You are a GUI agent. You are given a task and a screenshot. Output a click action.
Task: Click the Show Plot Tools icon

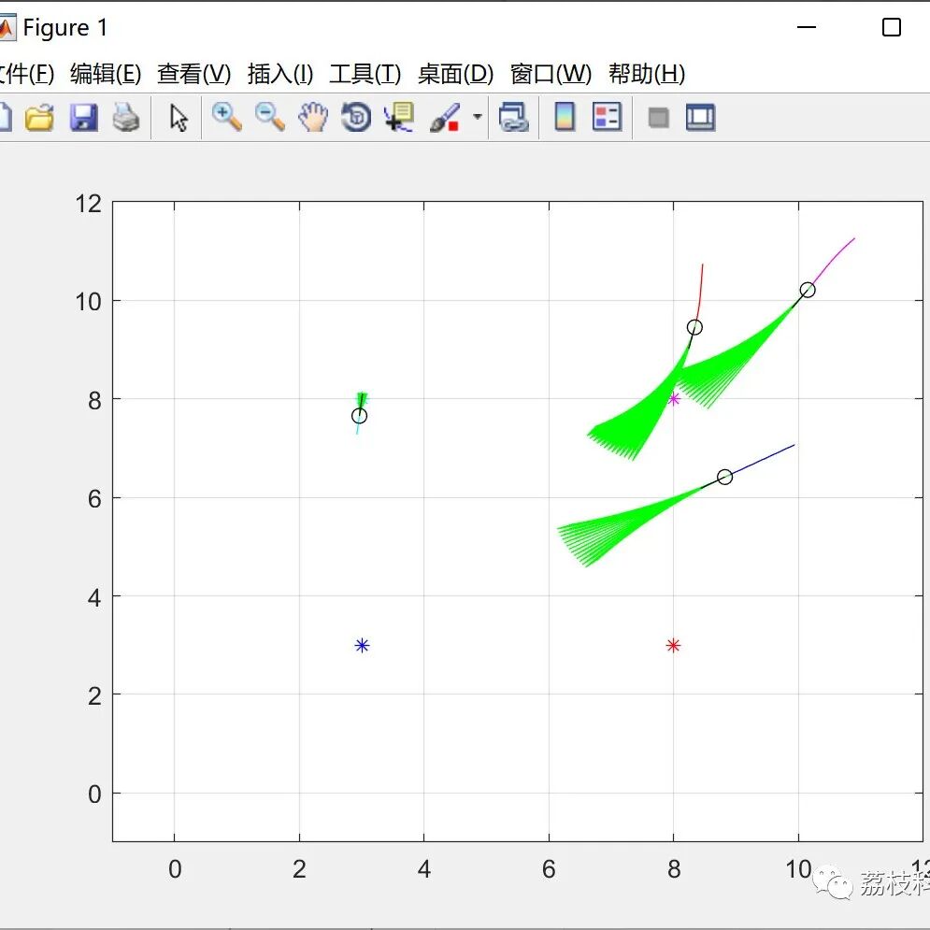click(x=700, y=117)
